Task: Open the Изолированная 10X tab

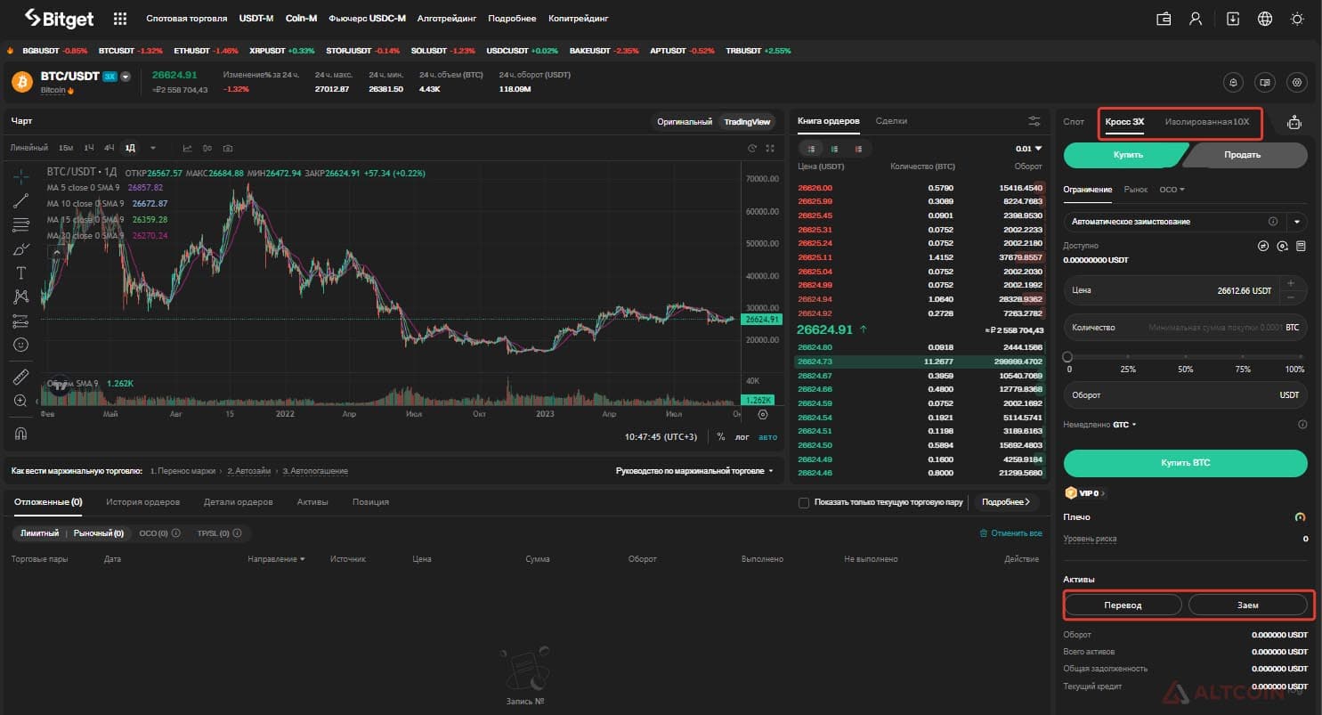Action: [x=1207, y=122]
